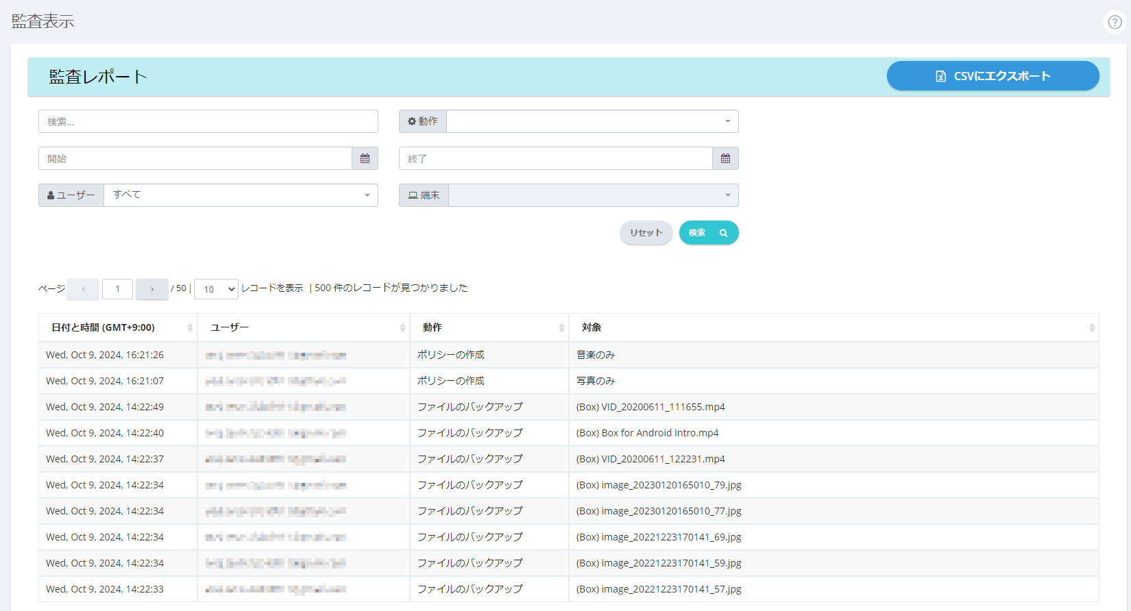
Task: Go to the next page arrow
Action: pos(152,289)
